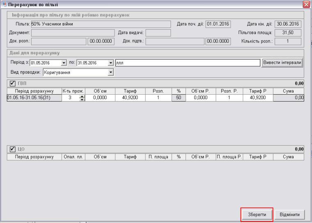Screen dimensions: 312x223
Task: Click the Об'єм cell in ГВП row
Action: pyautogui.click(x=99, y=98)
